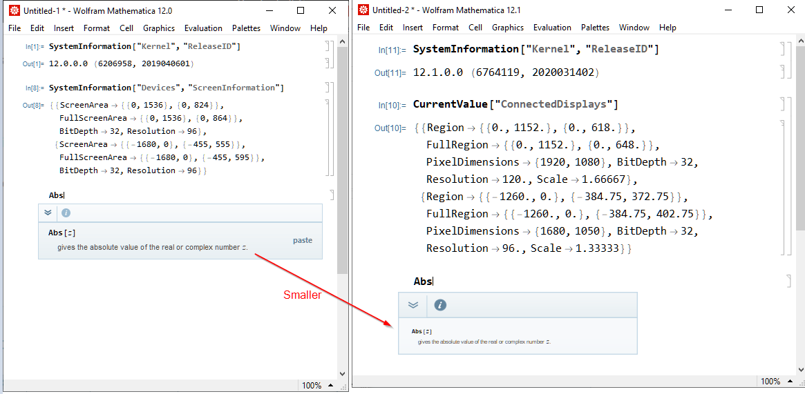Image resolution: width=805 pixels, height=394 pixels.
Task: Open 100% zoom menu arrow in 12.0 window
Action: (x=330, y=385)
